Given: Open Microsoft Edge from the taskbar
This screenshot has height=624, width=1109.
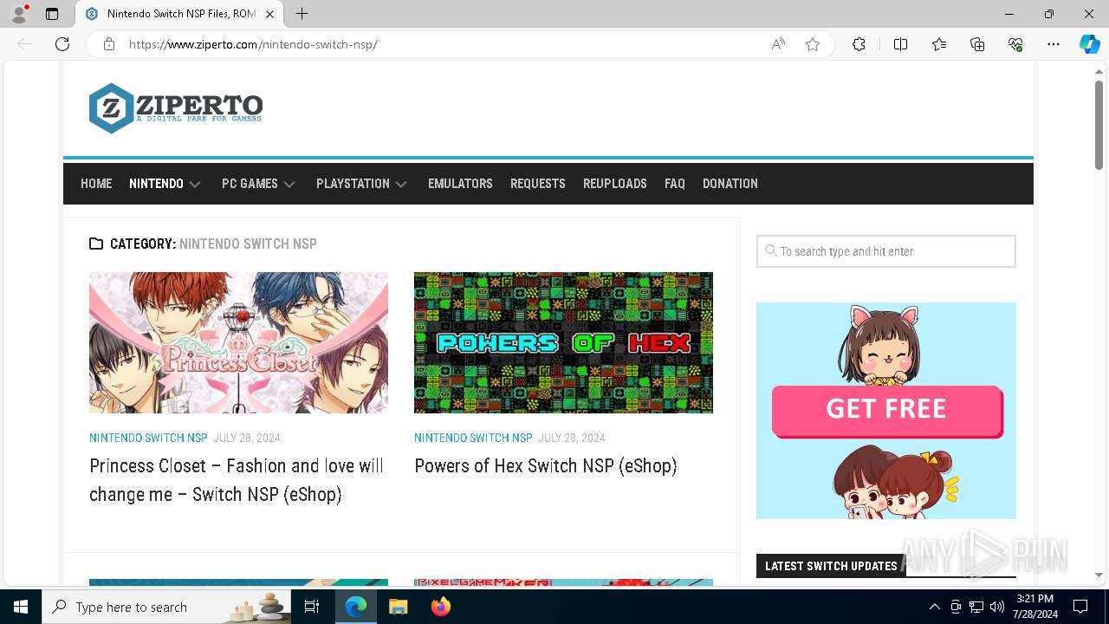Looking at the screenshot, I should point(356,607).
